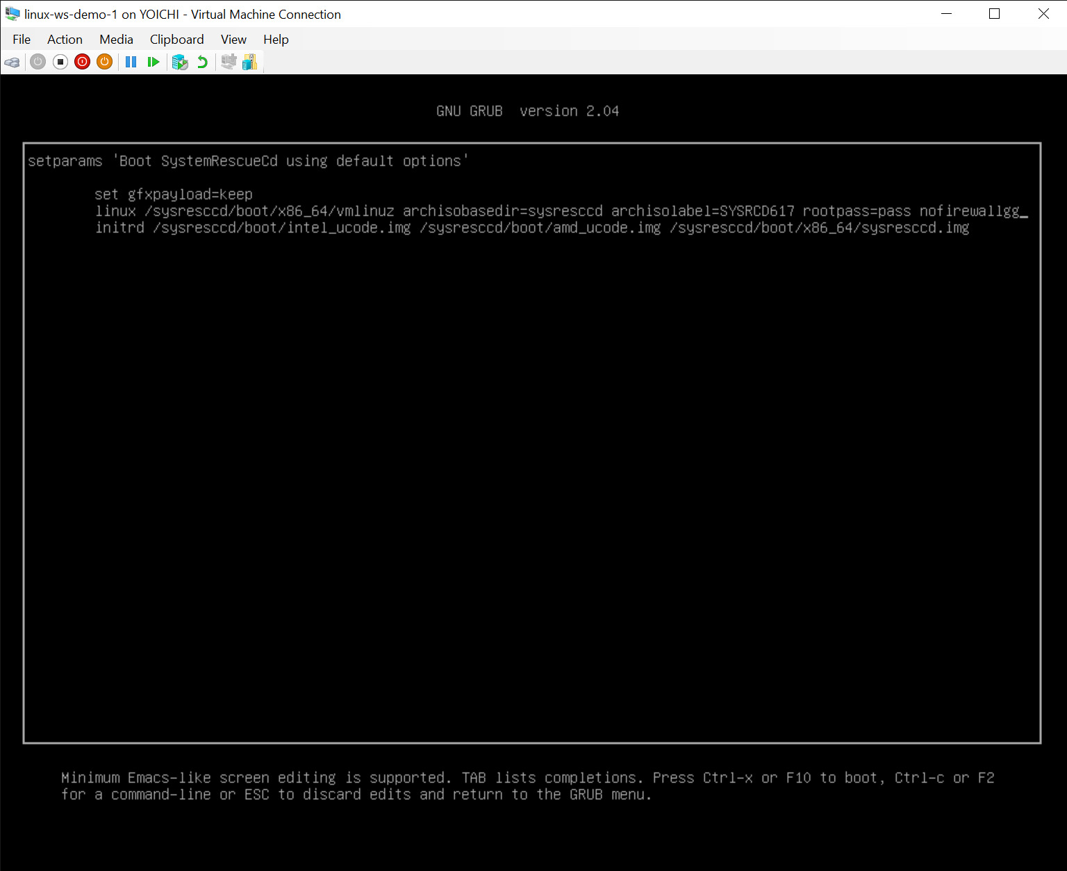
Task: Click the 'set gfxpayload=keep' line
Action: [174, 194]
